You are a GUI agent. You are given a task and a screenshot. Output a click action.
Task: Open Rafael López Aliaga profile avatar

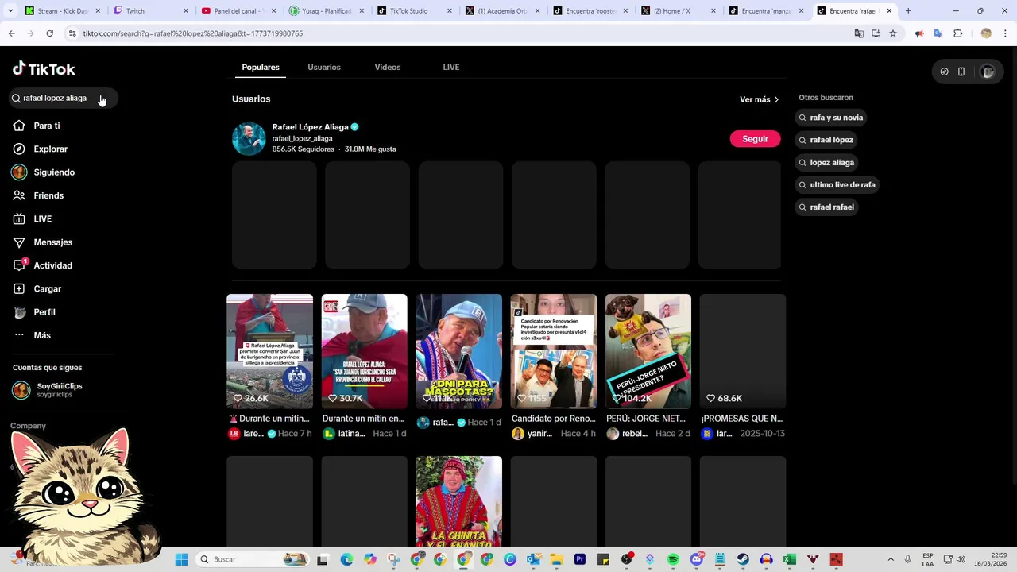[249, 139]
